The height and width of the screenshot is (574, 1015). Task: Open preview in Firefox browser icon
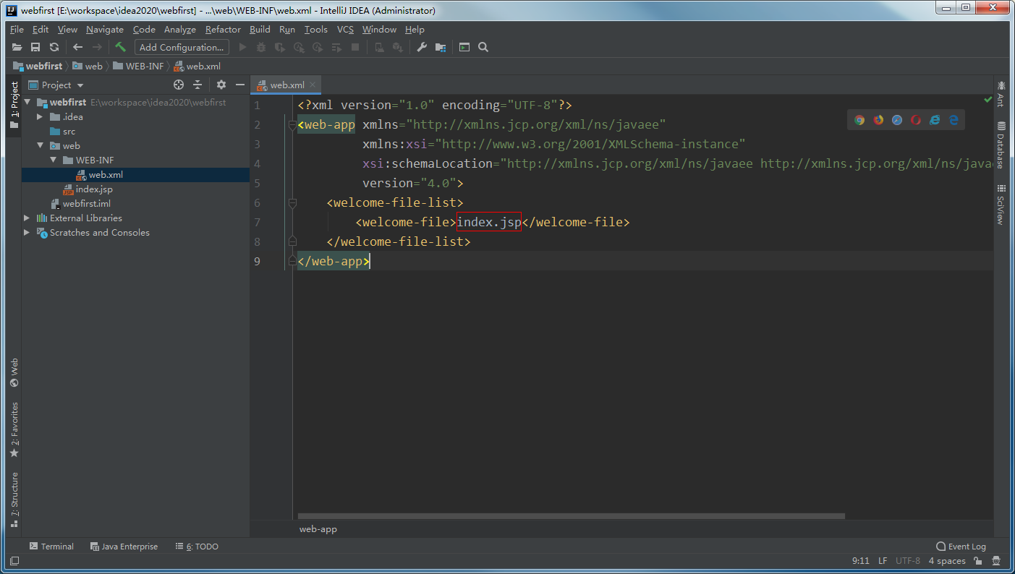point(878,120)
